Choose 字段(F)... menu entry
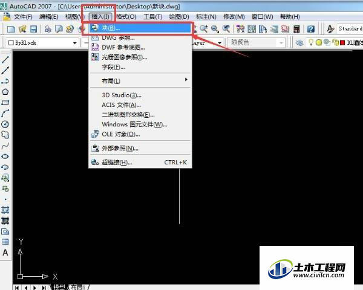 (x=140, y=67)
